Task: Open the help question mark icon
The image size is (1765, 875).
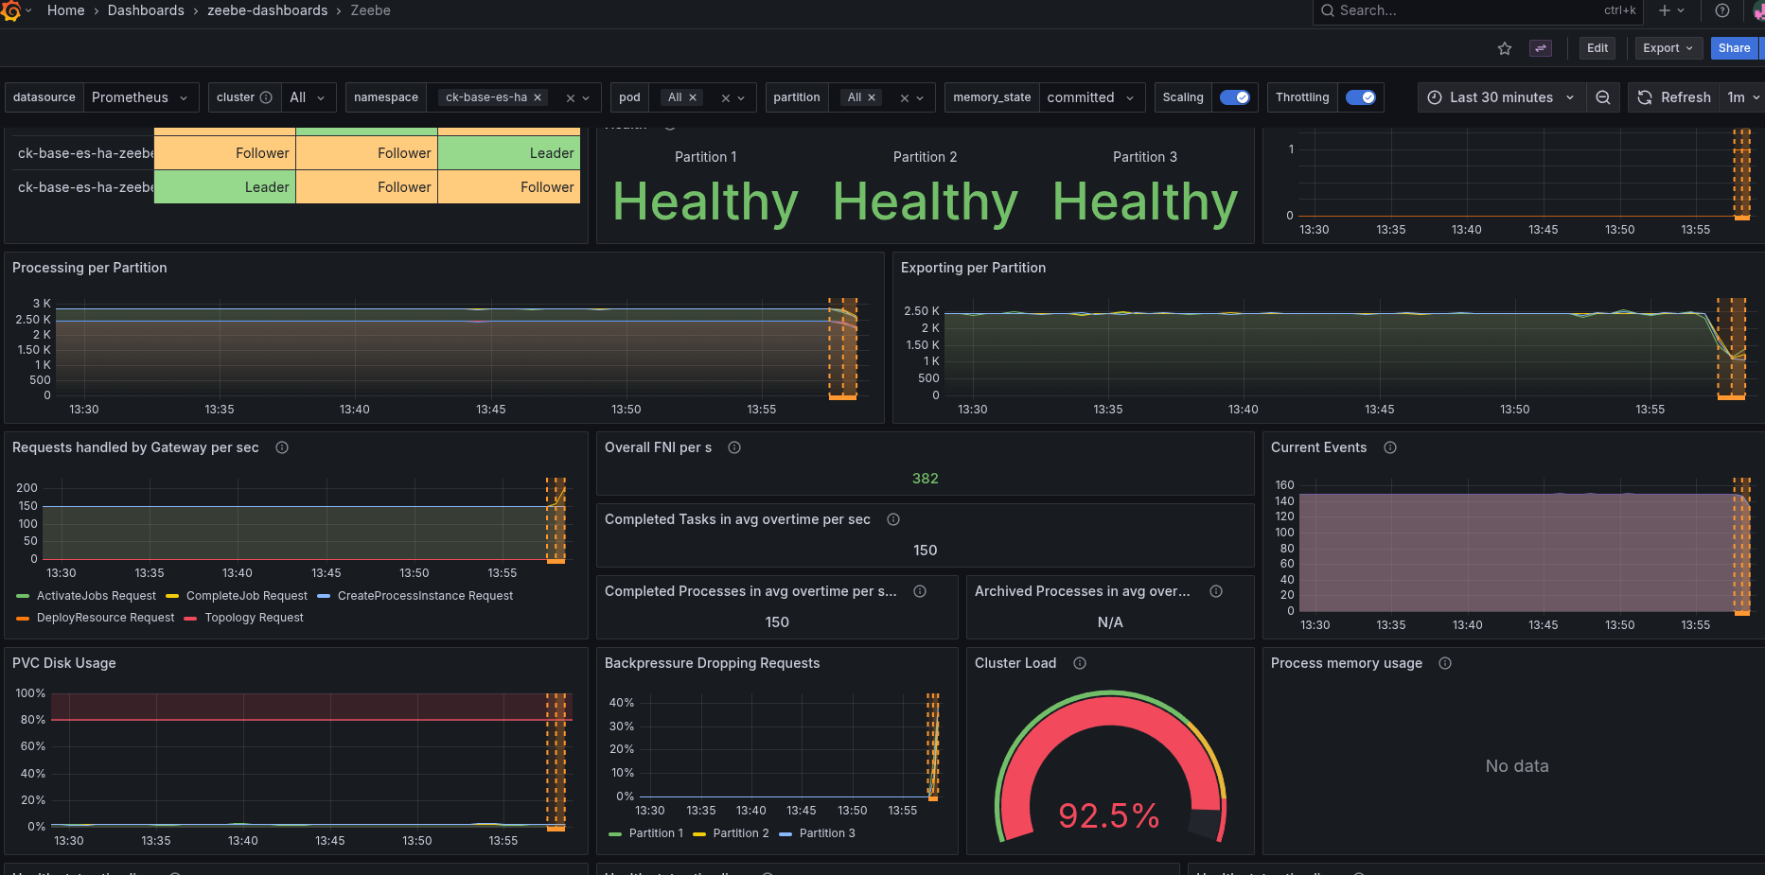Action: pyautogui.click(x=1722, y=10)
